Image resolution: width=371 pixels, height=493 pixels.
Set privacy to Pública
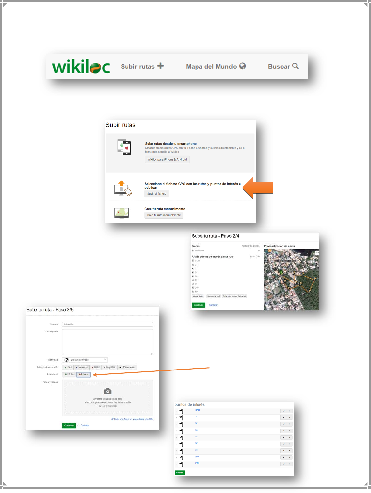pyautogui.click(x=69, y=374)
